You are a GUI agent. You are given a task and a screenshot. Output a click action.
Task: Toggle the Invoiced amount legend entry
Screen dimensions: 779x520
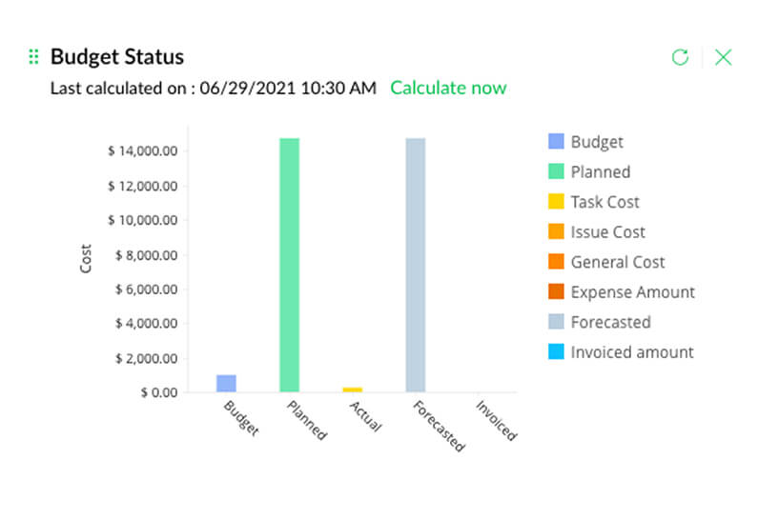tap(631, 352)
